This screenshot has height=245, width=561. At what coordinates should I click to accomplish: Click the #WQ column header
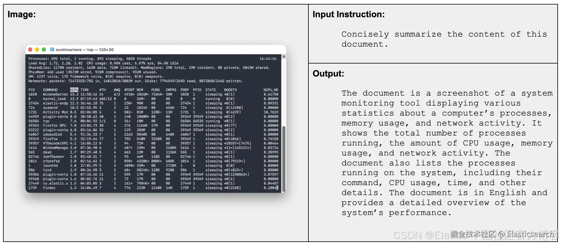[x=117, y=90]
